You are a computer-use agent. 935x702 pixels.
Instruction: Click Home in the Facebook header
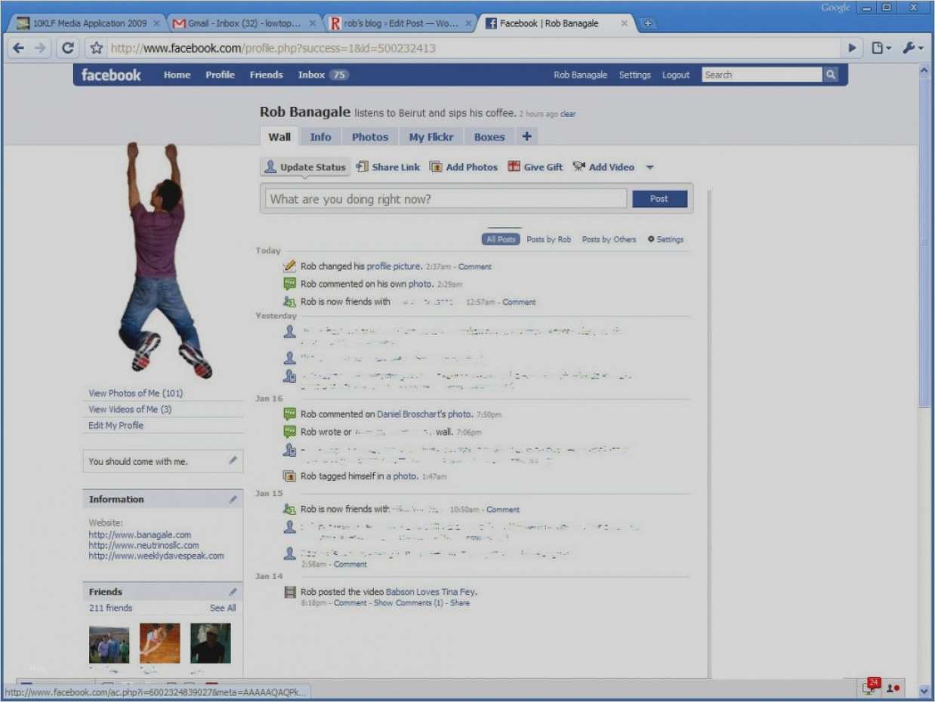177,75
